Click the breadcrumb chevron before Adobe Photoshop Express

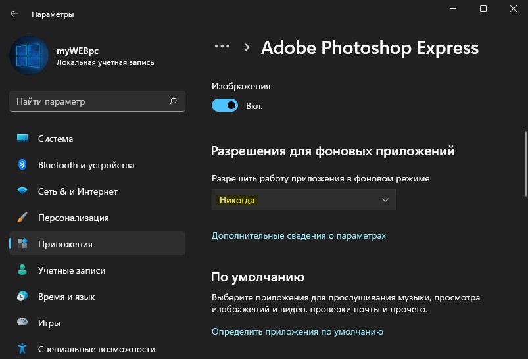coord(247,47)
